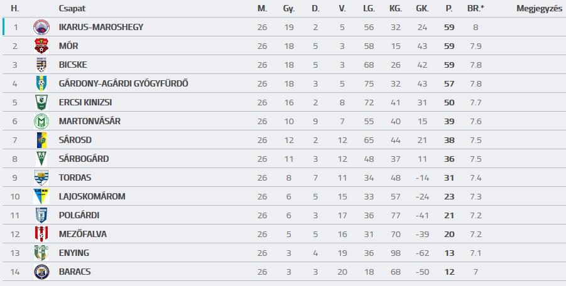Click the SÁROSD blue-yellow crest
The height and width of the screenshot is (286, 566).
tap(41, 140)
